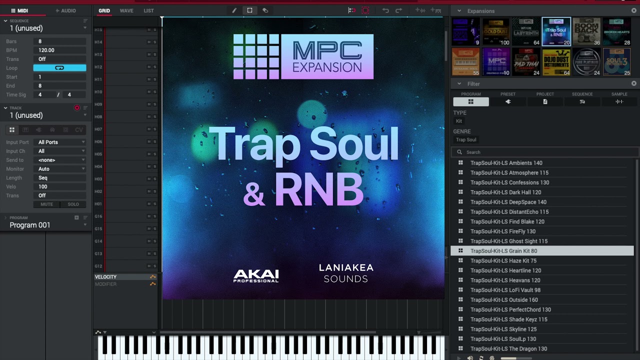Click modifier automation icon

[153, 284]
